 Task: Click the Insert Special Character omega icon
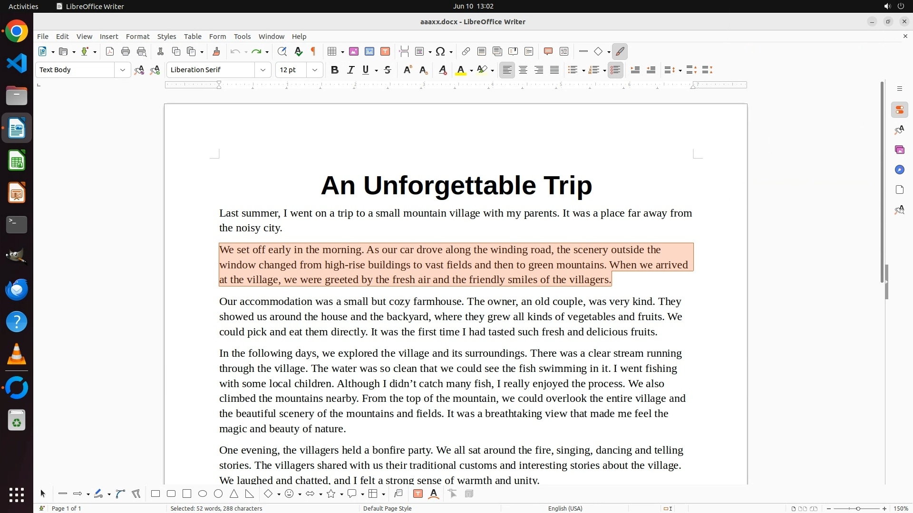440,51
